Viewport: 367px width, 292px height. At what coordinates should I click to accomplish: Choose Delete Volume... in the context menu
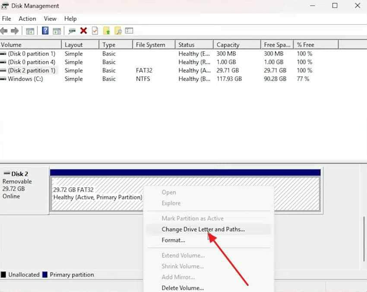(208, 288)
